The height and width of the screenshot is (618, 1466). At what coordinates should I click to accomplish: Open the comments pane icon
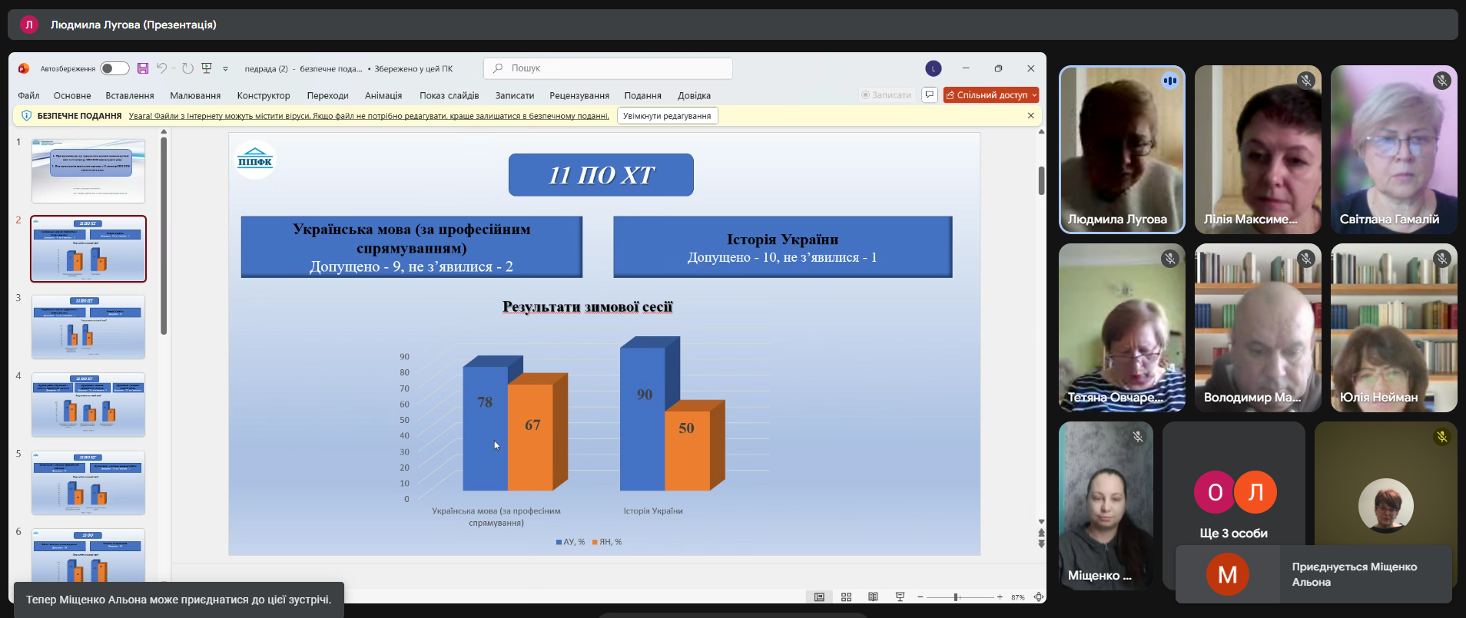coord(930,95)
